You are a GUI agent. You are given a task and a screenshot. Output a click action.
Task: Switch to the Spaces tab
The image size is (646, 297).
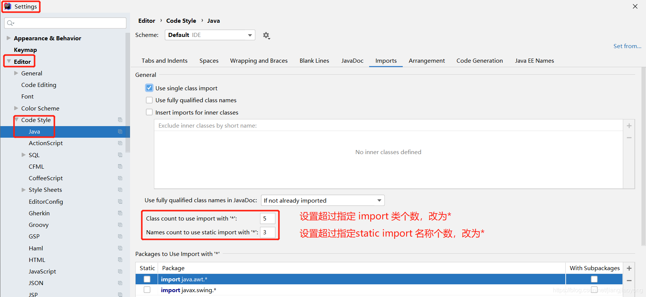click(209, 60)
